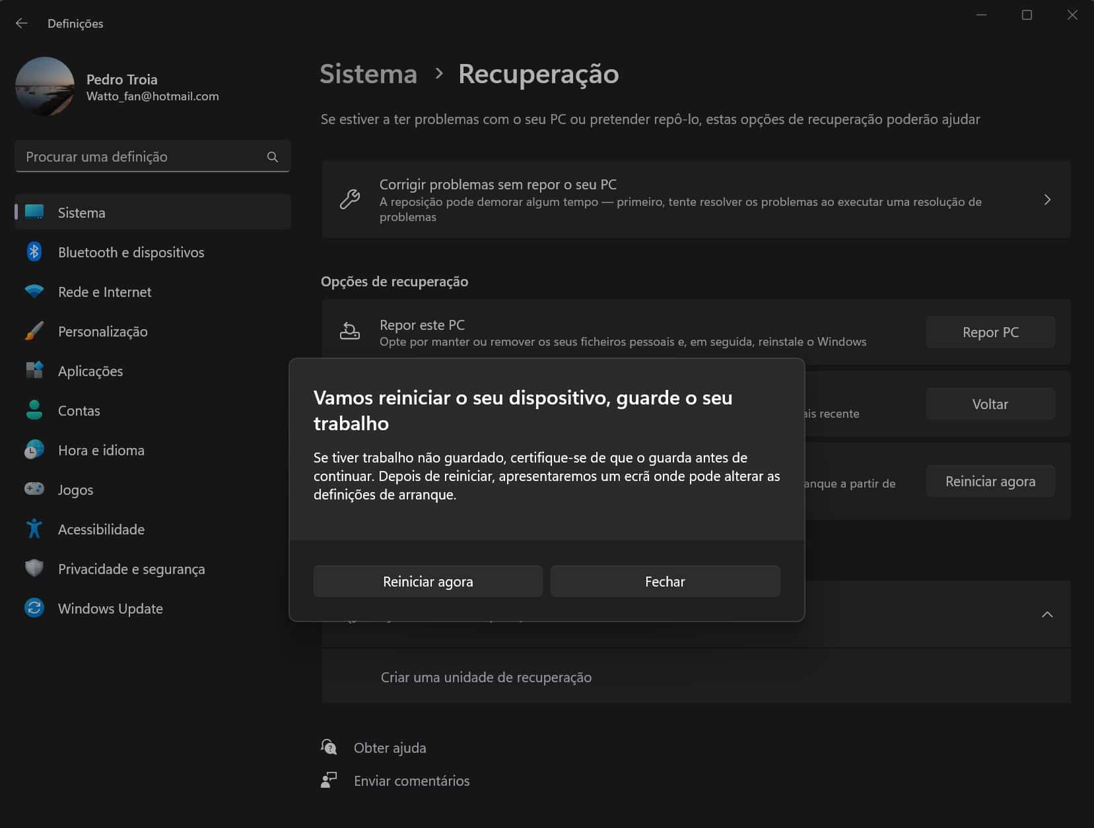Click the Repor PC button
1094x828 pixels.
990,333
